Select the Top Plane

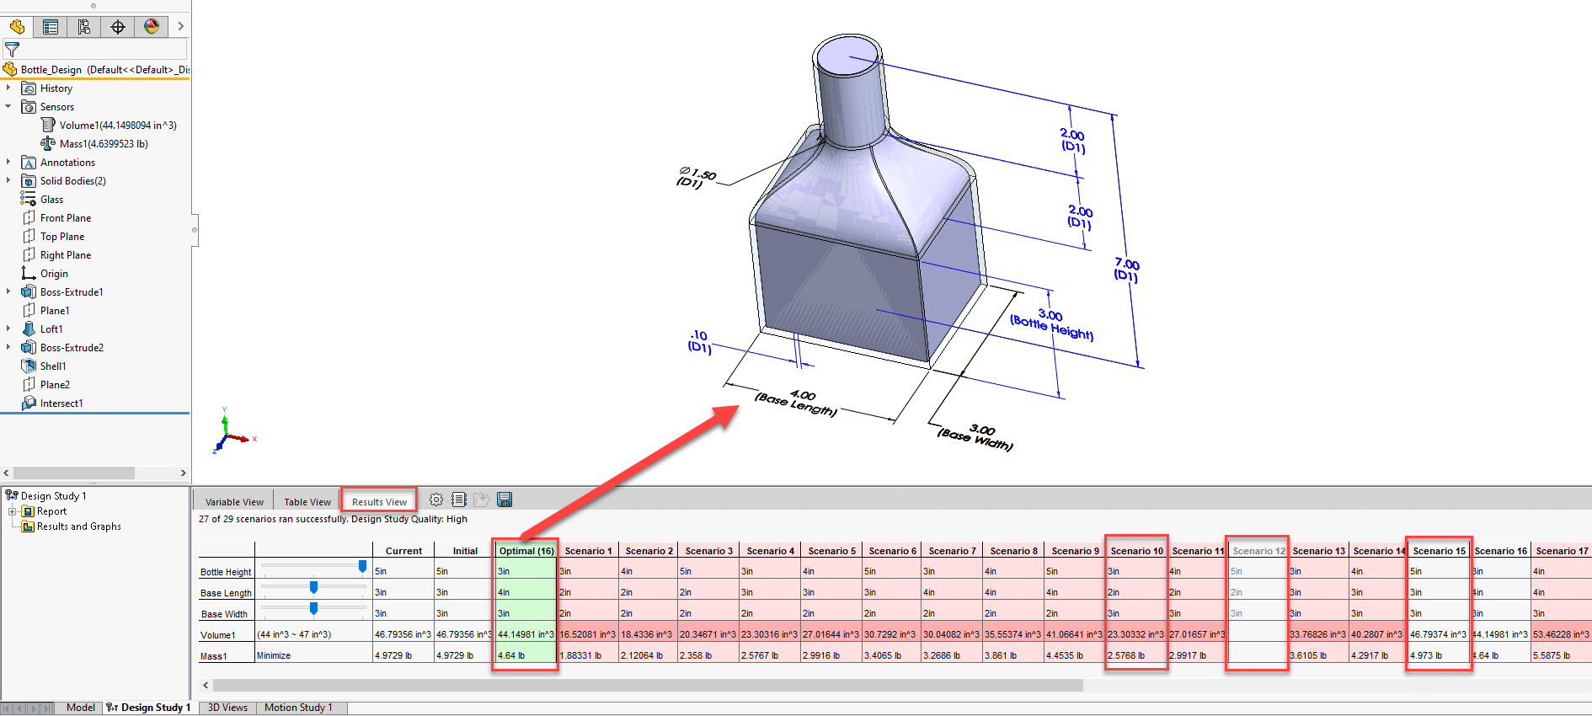coord(61,237)
